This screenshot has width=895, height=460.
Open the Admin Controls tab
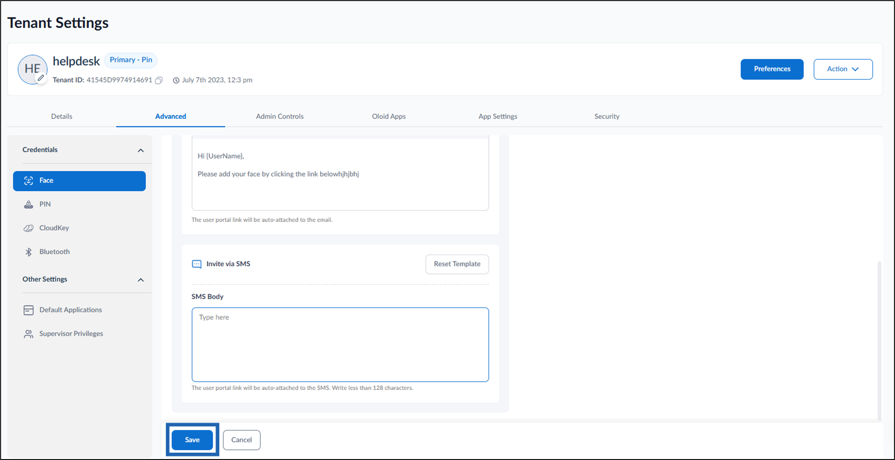coord(280,116)
